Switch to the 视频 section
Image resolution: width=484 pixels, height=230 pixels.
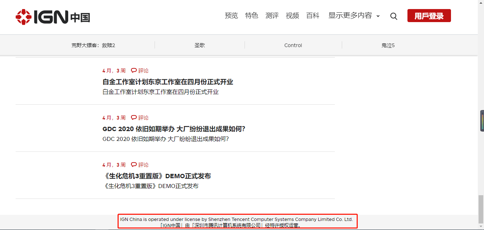click(x=292, y=16)
